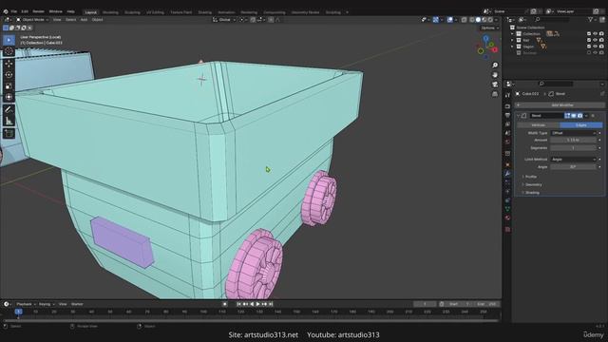Collapse the Bevel modifier panel
Viewport: 608px width, 342px height.
point(519,116)
